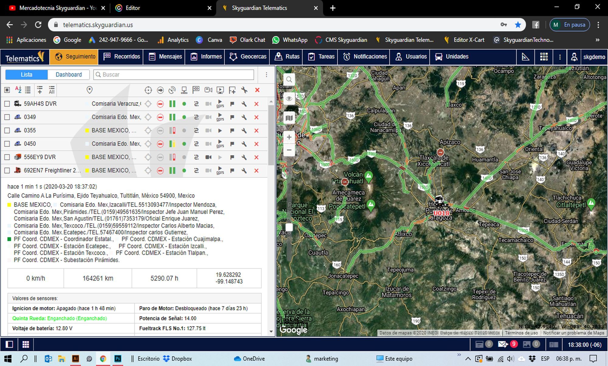This screenshot has height=366, width=608.
Task: Remove unit 0450 using its red X
Action: click(257, 144)
